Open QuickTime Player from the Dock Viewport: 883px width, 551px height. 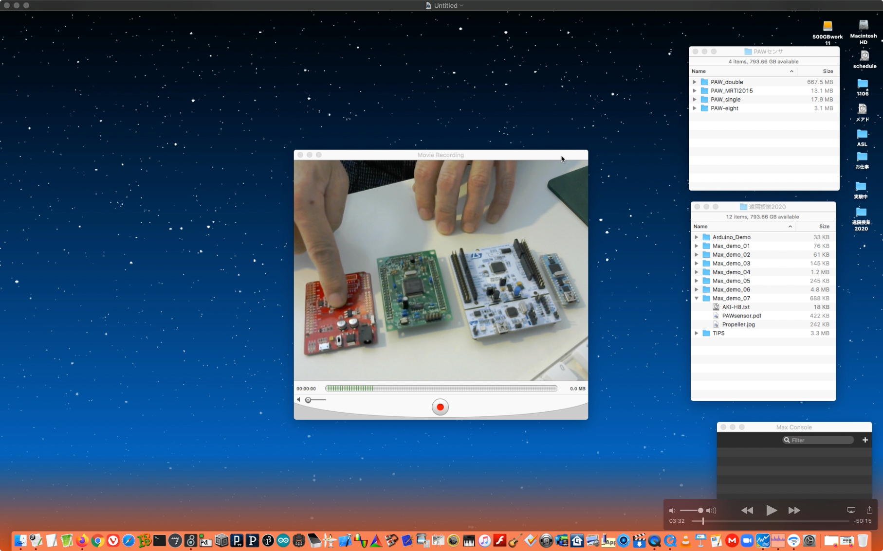pyautogui.click(x=655, y=540)
